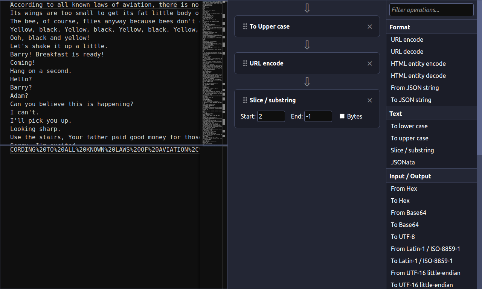Select JSONata from the Text operations
The width and height of the screenshot is (482, 289).
(x=403, y=162)
